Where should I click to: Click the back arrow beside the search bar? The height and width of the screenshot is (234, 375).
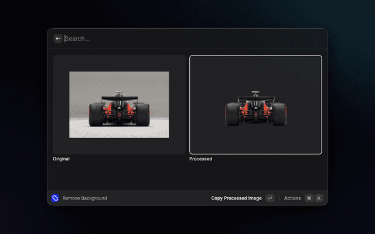pos(58,39)
